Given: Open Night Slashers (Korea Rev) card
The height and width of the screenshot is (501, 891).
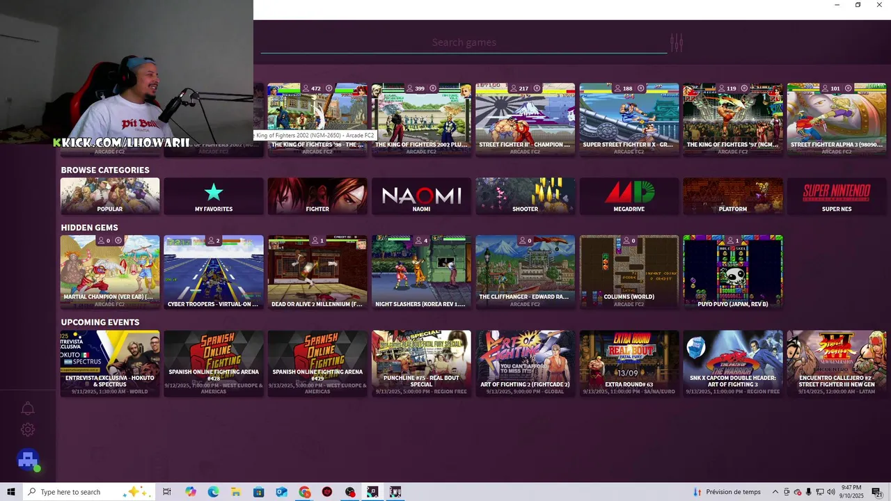Looking at the screenshot, I should coord(421,271).
